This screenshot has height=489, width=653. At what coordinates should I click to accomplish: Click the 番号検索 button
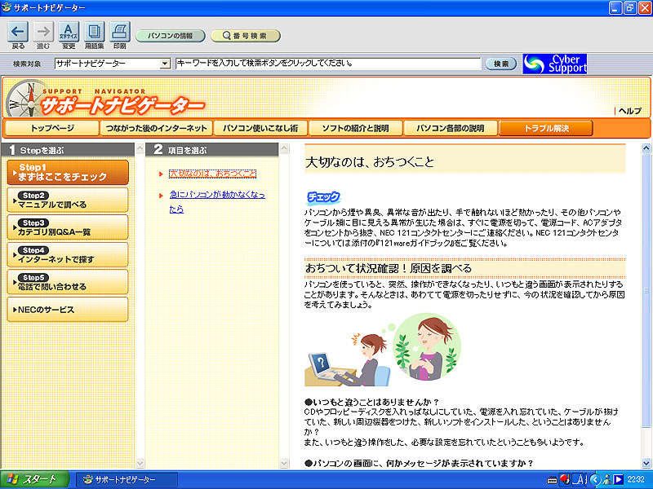click(x=246, y=36)
